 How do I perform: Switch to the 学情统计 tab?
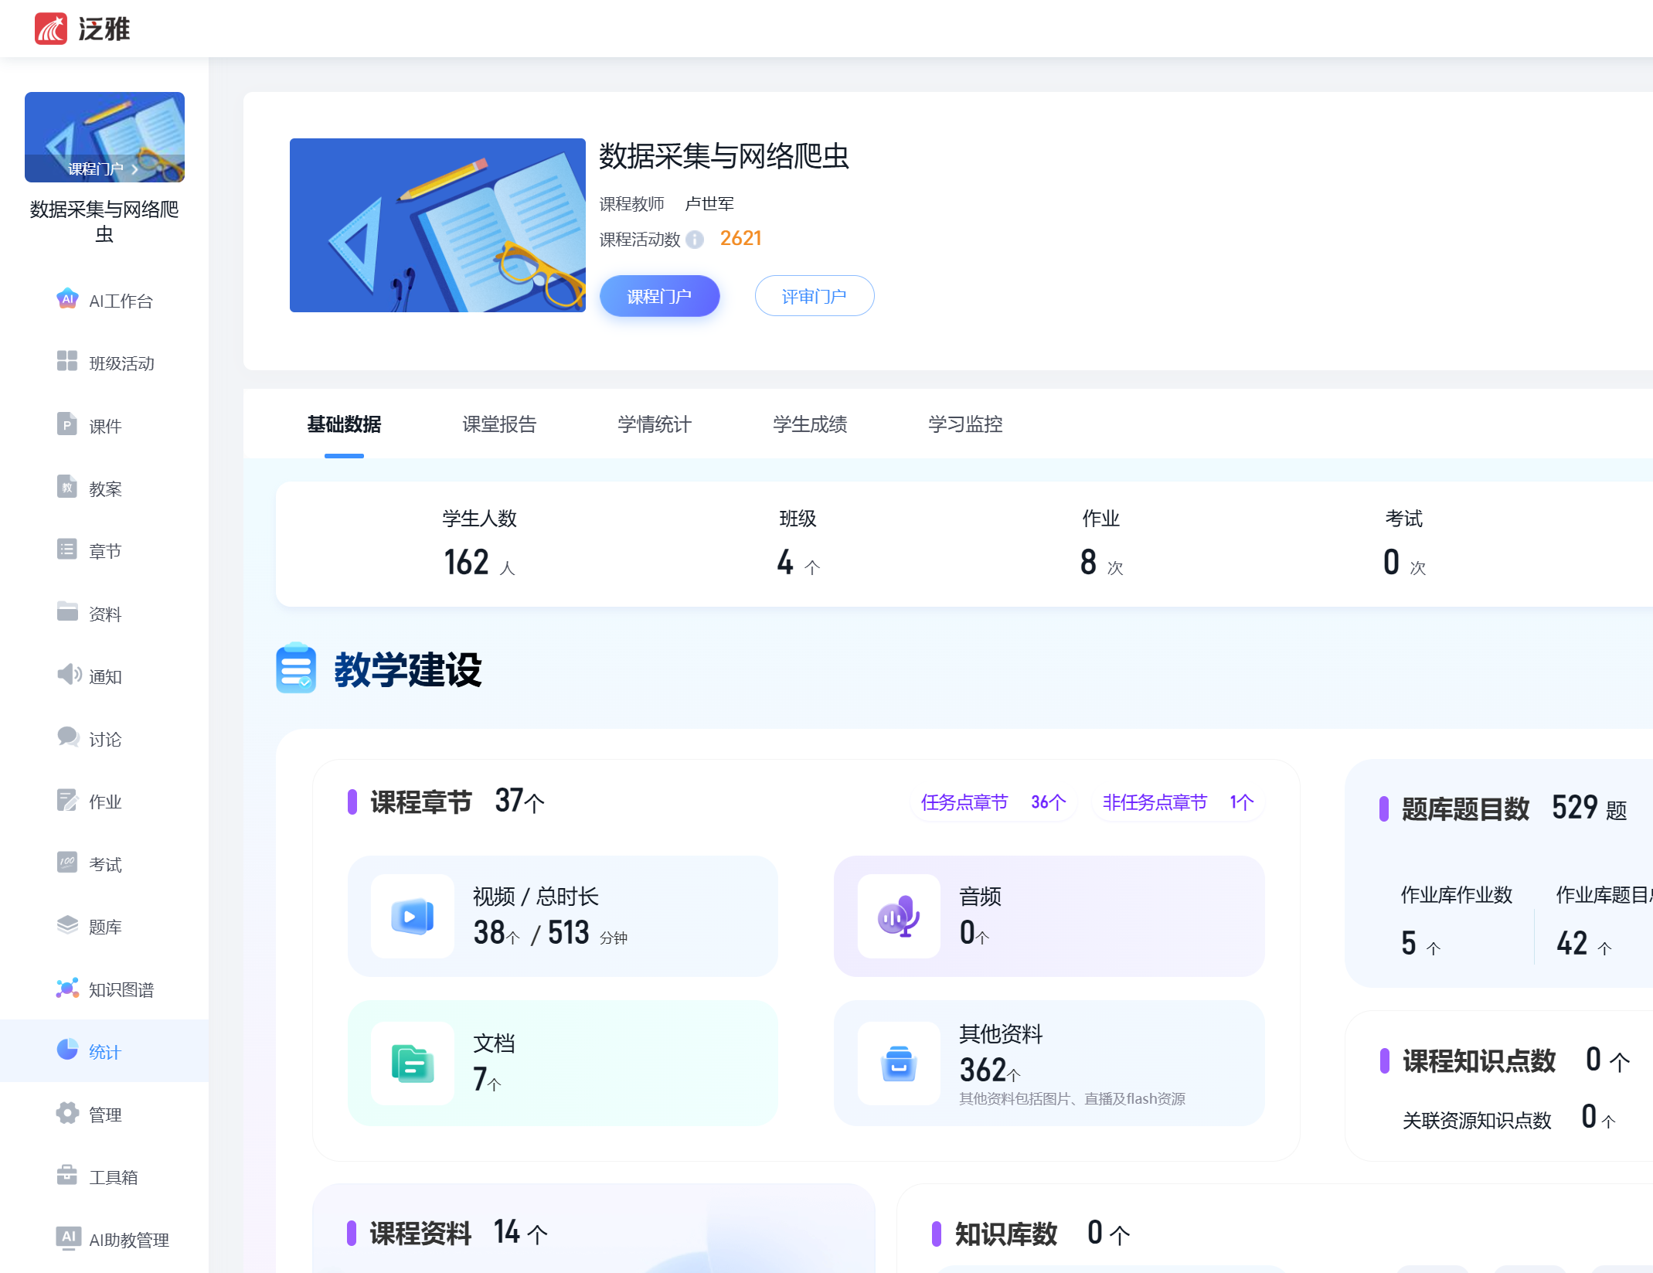click(x=654, y=424)
